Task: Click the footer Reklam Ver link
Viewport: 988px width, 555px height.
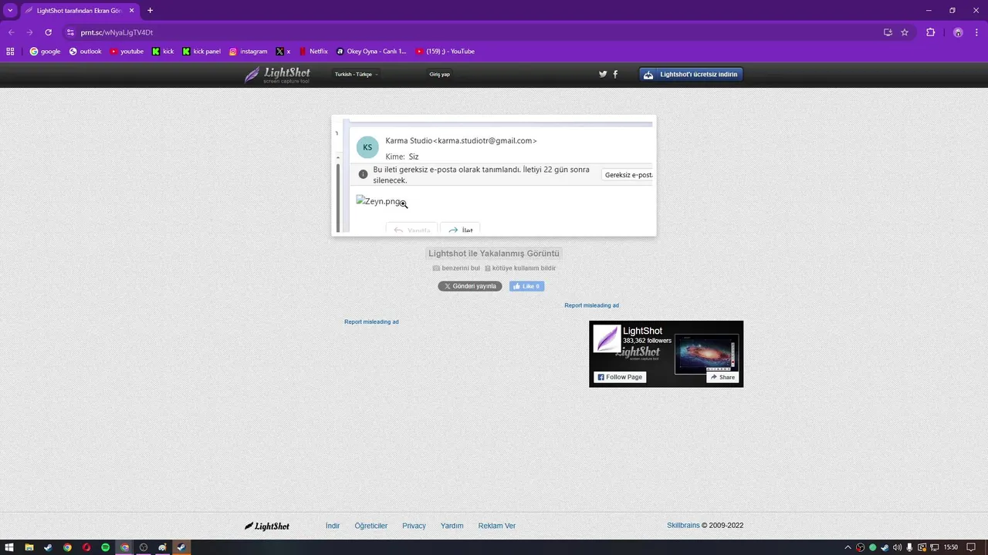Action: 497,526
